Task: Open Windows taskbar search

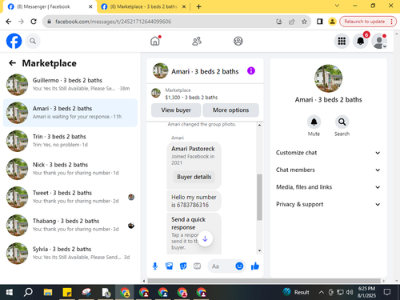Action: (28, 293)
